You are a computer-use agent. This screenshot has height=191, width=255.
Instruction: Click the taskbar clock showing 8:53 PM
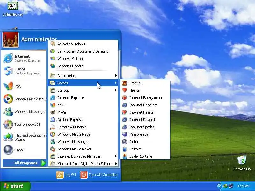point(243,186)
